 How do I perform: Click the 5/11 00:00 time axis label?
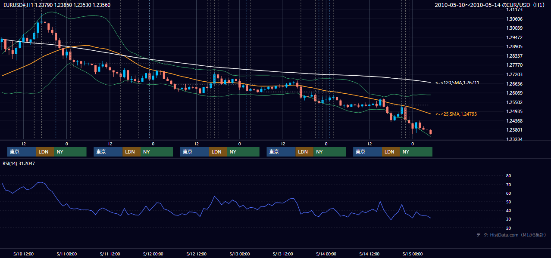[x=66, y=254]
